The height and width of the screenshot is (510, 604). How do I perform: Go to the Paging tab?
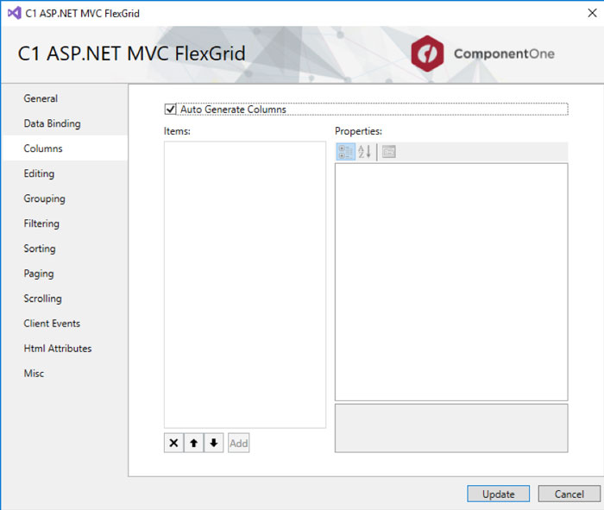point(65,274)
